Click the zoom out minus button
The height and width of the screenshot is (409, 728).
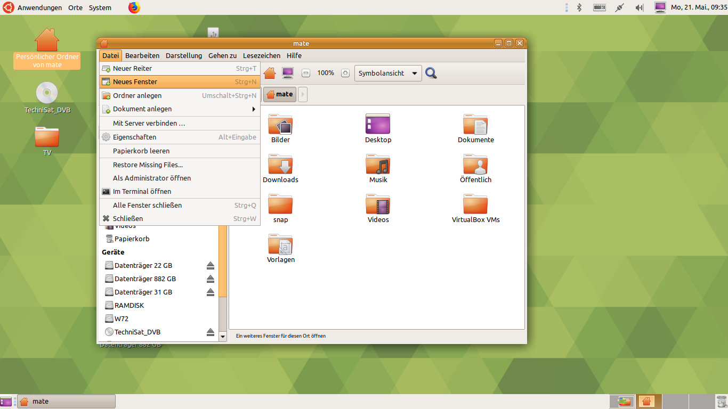306,73
